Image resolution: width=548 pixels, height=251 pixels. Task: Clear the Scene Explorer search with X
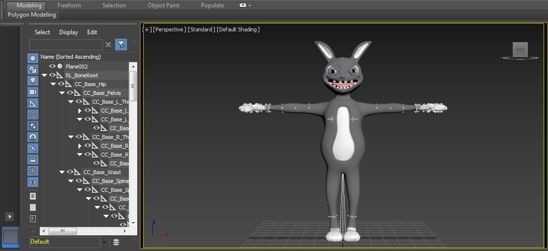pyautogui.click(x=108, y=45)
